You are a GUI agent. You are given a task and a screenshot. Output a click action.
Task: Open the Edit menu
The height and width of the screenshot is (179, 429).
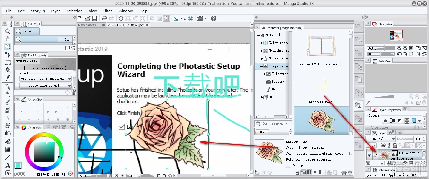pos(21,11)
